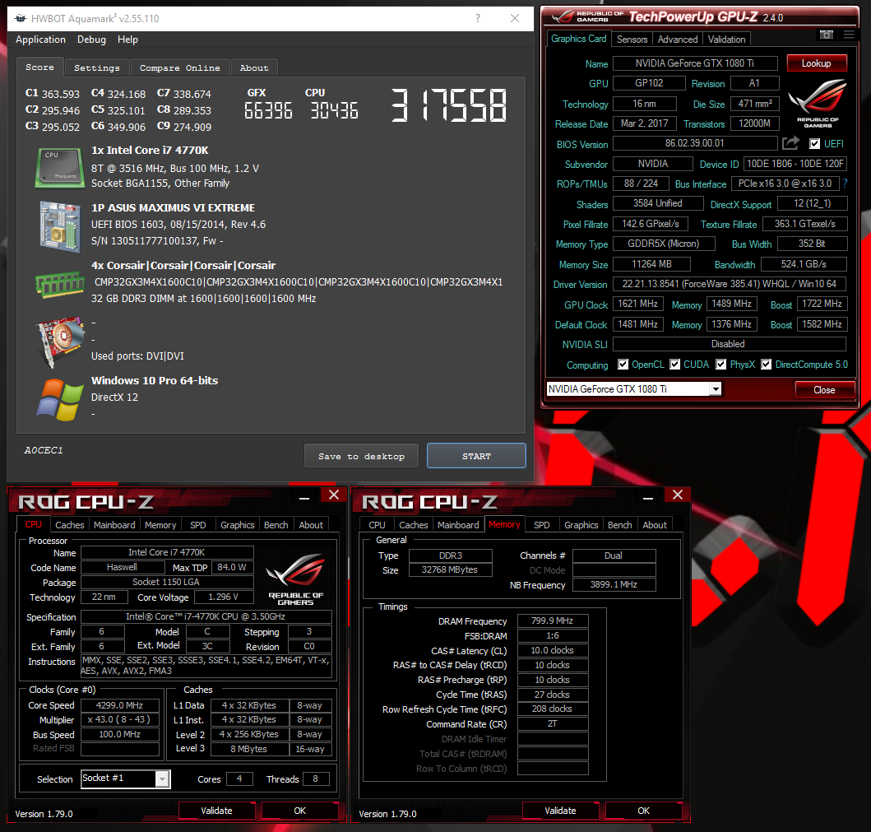Image resolution: width=871 pixels, height=832 pixels.
Task: Click the Aquamark help question mark icon
Action: click(x=478, y=18)
